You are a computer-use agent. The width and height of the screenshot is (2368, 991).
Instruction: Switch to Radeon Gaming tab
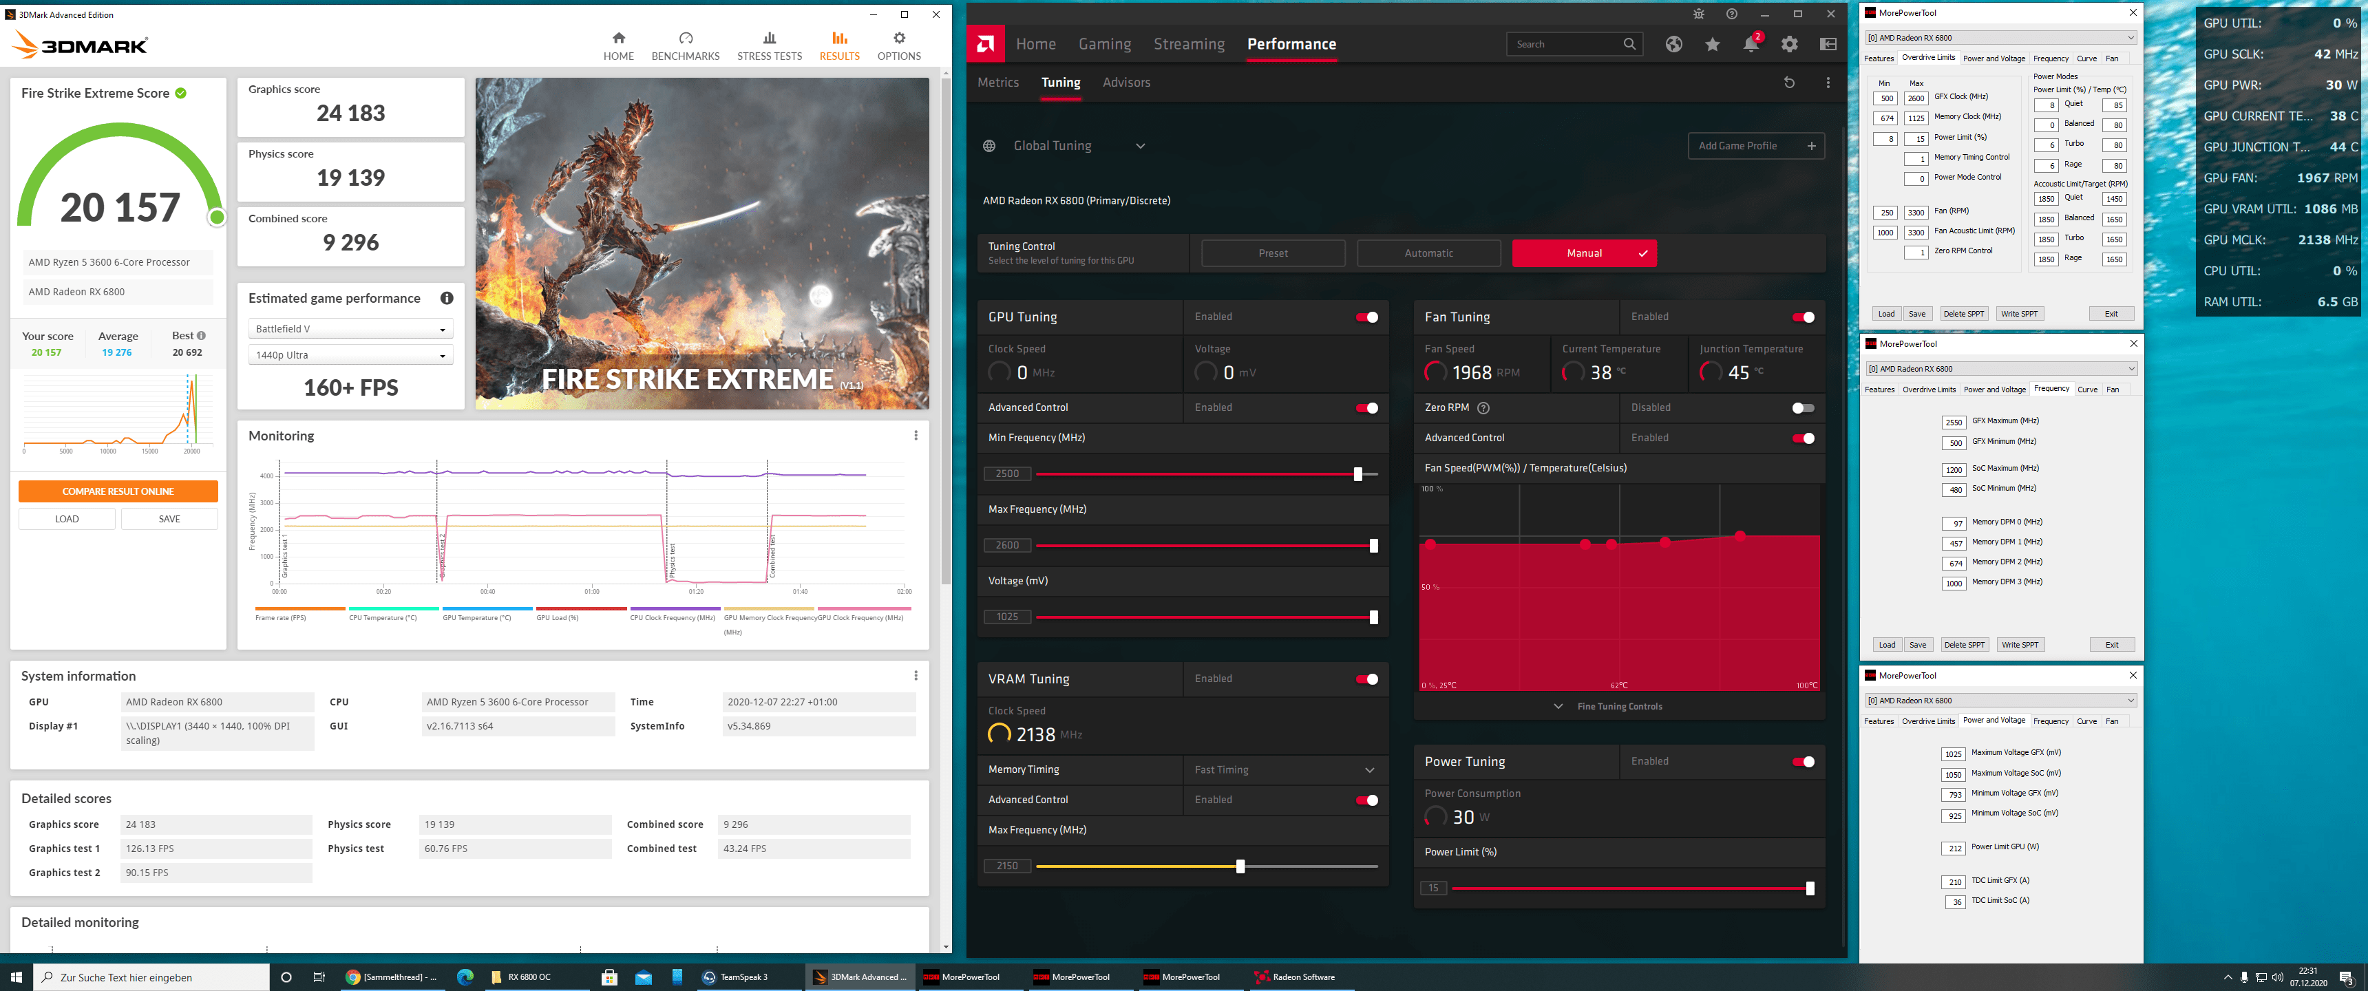pyautogui.click(x=1104, y=44)
